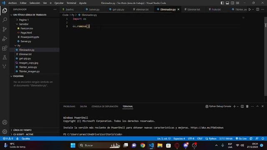Open the Selección menu
This screenshot has width=267, height=150.
[x=35, y=3]
